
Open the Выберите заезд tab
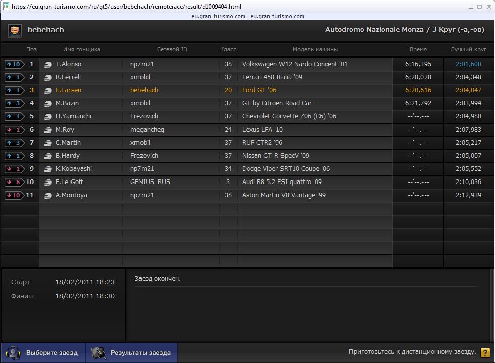point(43,353)
